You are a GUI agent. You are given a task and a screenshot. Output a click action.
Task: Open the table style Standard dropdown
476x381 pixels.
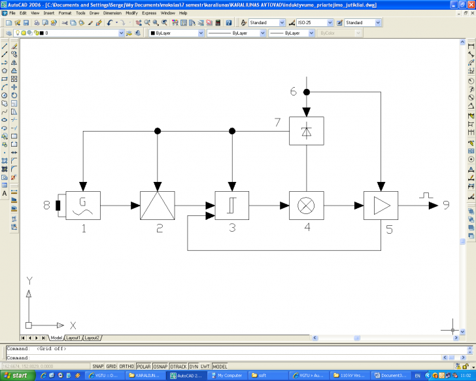coord(378,23)
